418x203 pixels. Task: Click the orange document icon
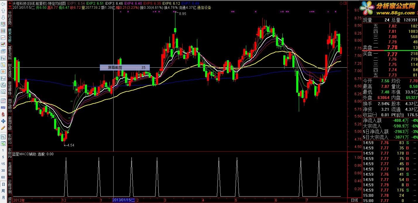point(3,71)
